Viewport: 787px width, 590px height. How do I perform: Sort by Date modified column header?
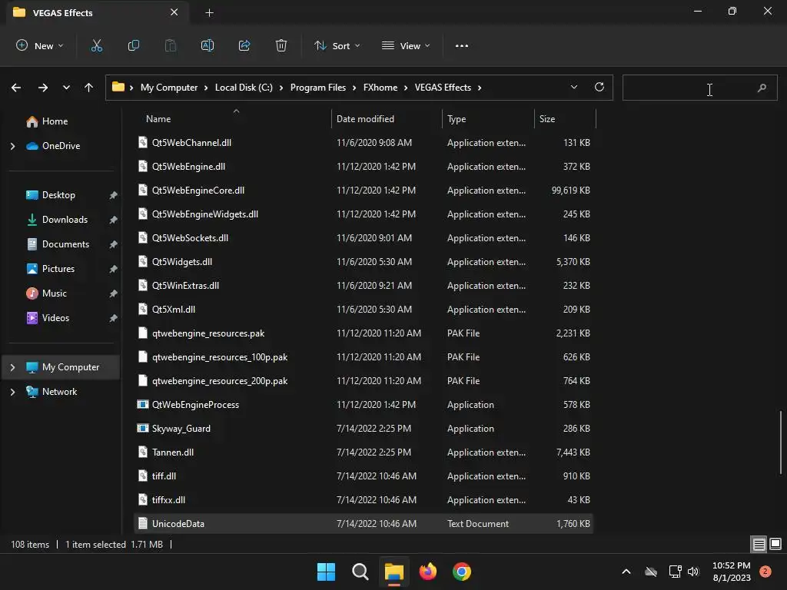click(365, 119)
